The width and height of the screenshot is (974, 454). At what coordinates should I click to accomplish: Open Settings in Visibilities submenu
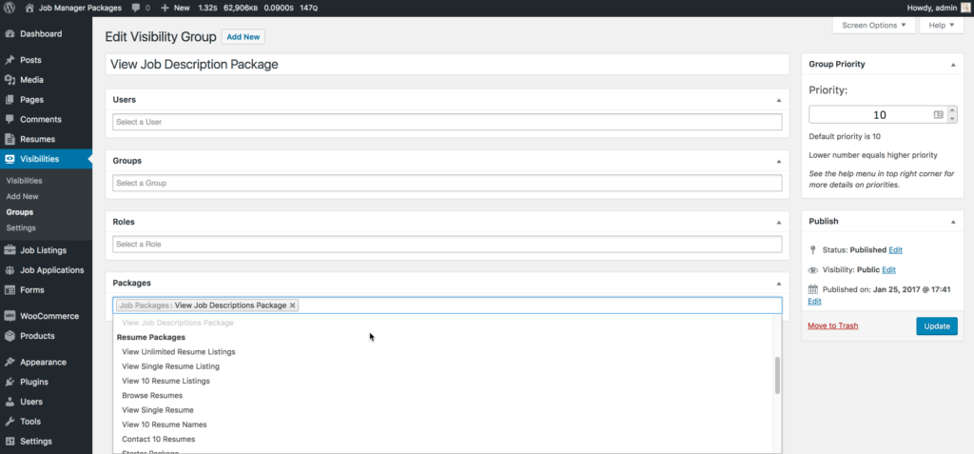pyautogui.click(x=21, y=227)
